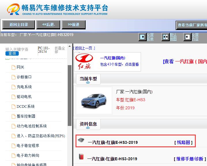The width and height of the screenshot is (207, 166).
Task: Click the page icon beside 充电系统
Action: (14, 87)
